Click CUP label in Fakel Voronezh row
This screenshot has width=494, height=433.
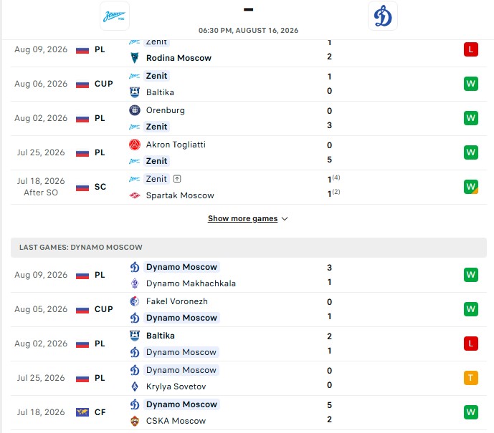pyautogui.click(x=104, y=309)
